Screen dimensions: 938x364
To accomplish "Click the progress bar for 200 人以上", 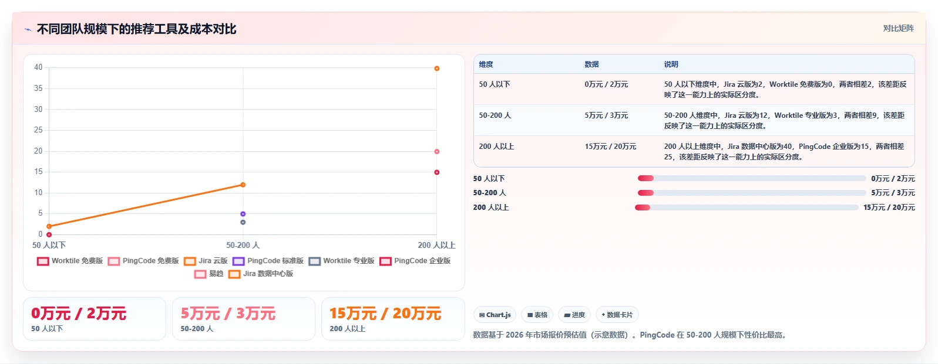I will click(747, 207).
